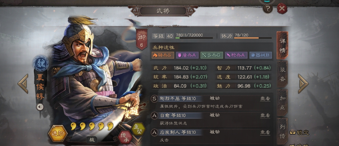Select the 器械B troop type badge
Screen dimensions: 339x146
click(260, 55)
